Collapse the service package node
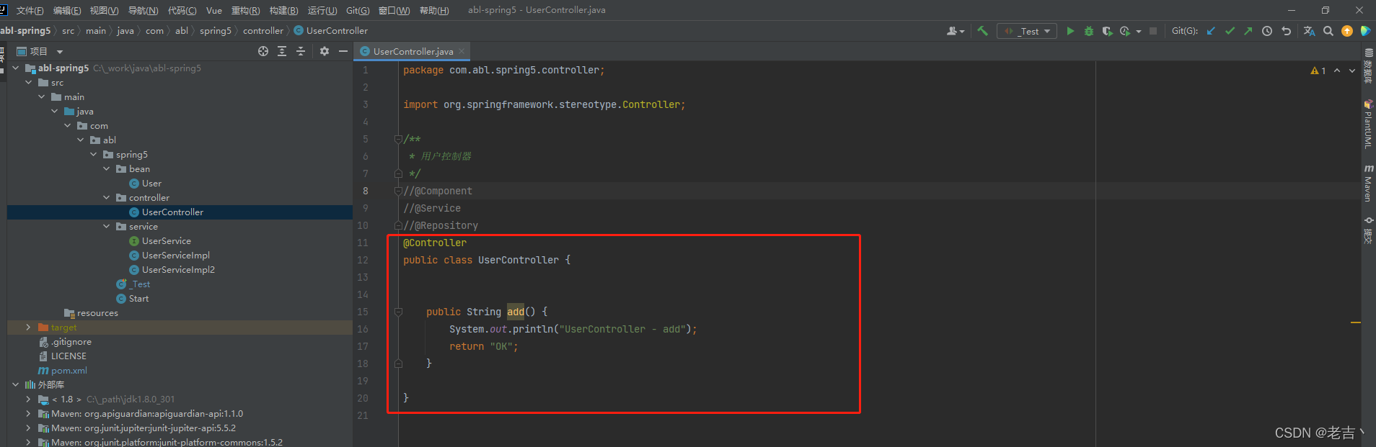The image size is (1376, 447). [107, 227]
